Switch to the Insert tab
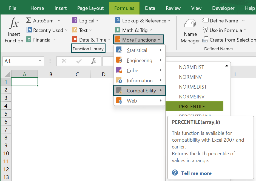Image resolution: width=256 pixels, height=181 pixels. [x=61, y=8]
